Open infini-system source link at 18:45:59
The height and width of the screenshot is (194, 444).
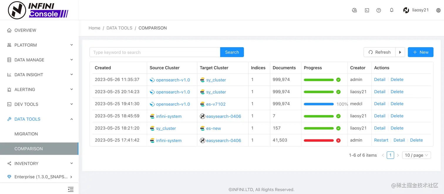point(169,116)
